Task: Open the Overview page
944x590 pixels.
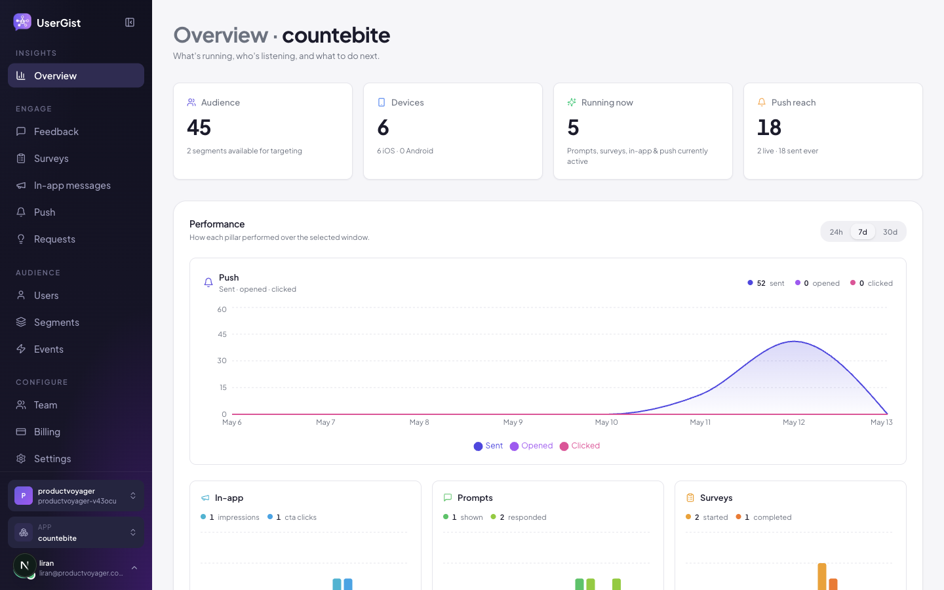Action: coord(76,75)
